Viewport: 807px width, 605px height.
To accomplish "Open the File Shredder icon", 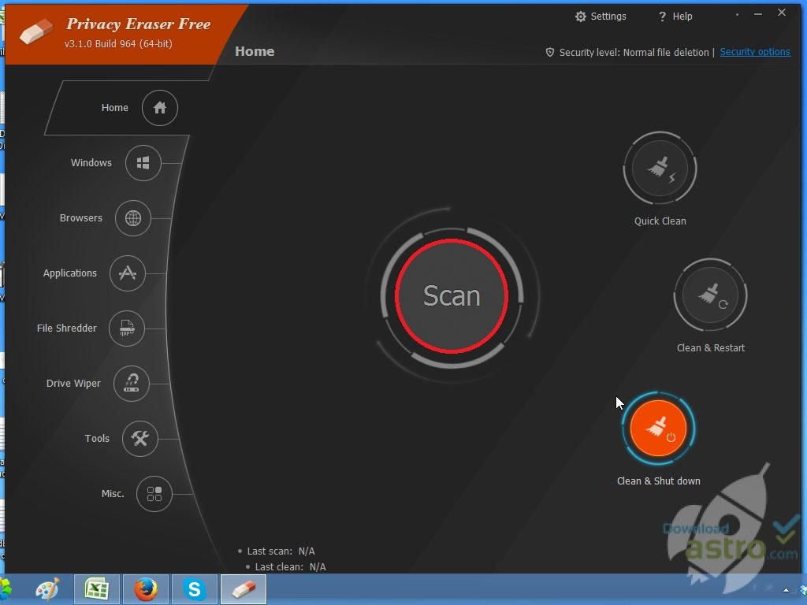I will coord(127,328).
